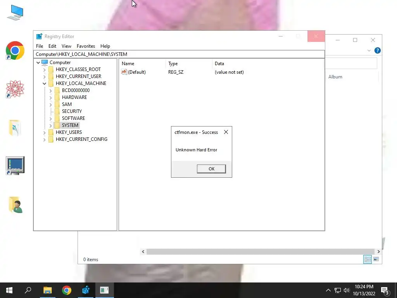
Task: Expand the SYSTEM key chevron
Action: coord(51,125)
